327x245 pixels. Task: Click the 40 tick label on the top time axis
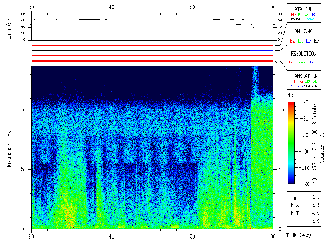pos(112,7)
